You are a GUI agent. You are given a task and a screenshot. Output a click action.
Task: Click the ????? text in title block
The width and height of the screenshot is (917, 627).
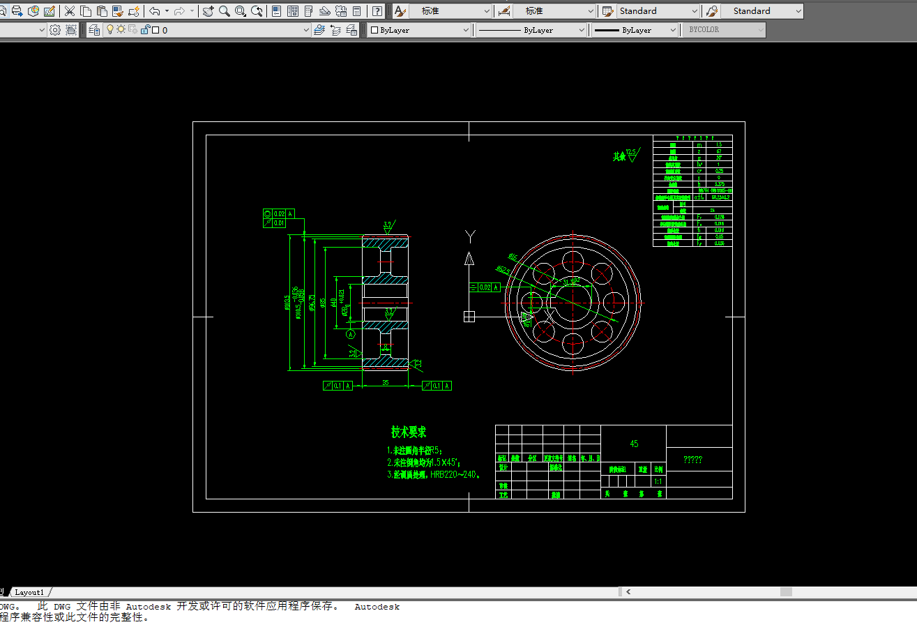pyautogui.click(x=692, y=460)
